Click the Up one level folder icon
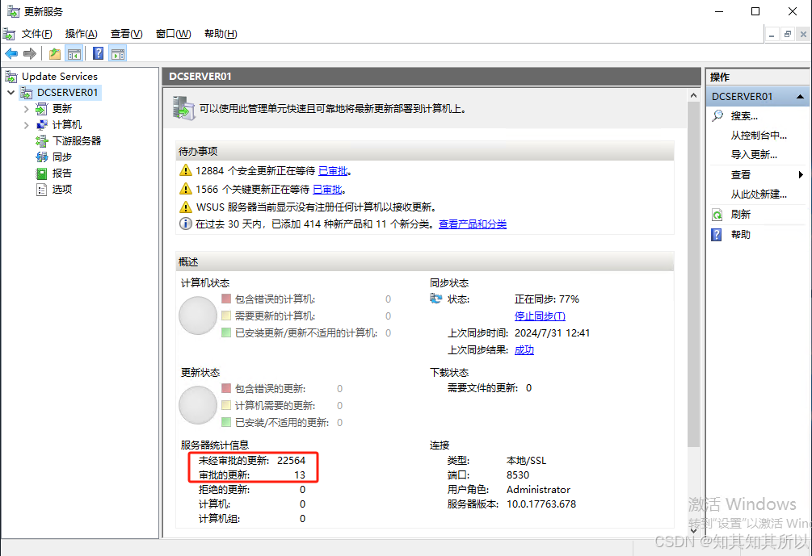The height and width of the screenshot is (556, 812). tap(55, 54)
